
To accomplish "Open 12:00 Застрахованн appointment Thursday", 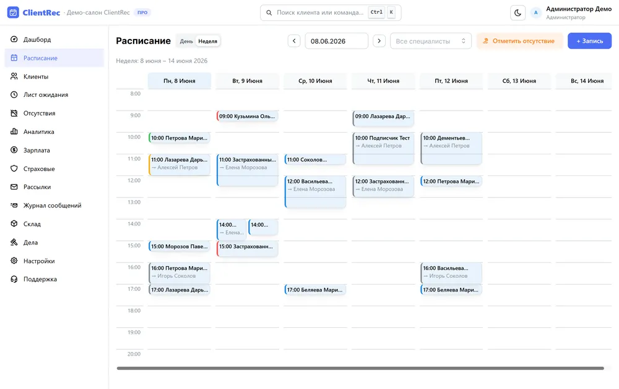I will pyautogui.click(x=383, y=186).
